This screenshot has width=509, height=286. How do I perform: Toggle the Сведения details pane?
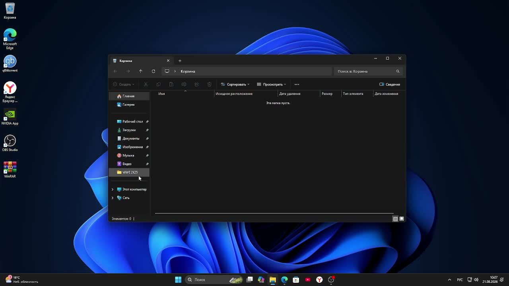click(390, 84)
